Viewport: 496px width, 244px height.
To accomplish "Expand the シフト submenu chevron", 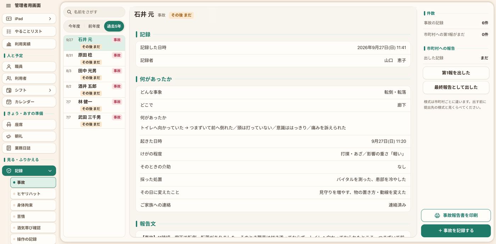I will pyautogui.click(x=50, y=90).
